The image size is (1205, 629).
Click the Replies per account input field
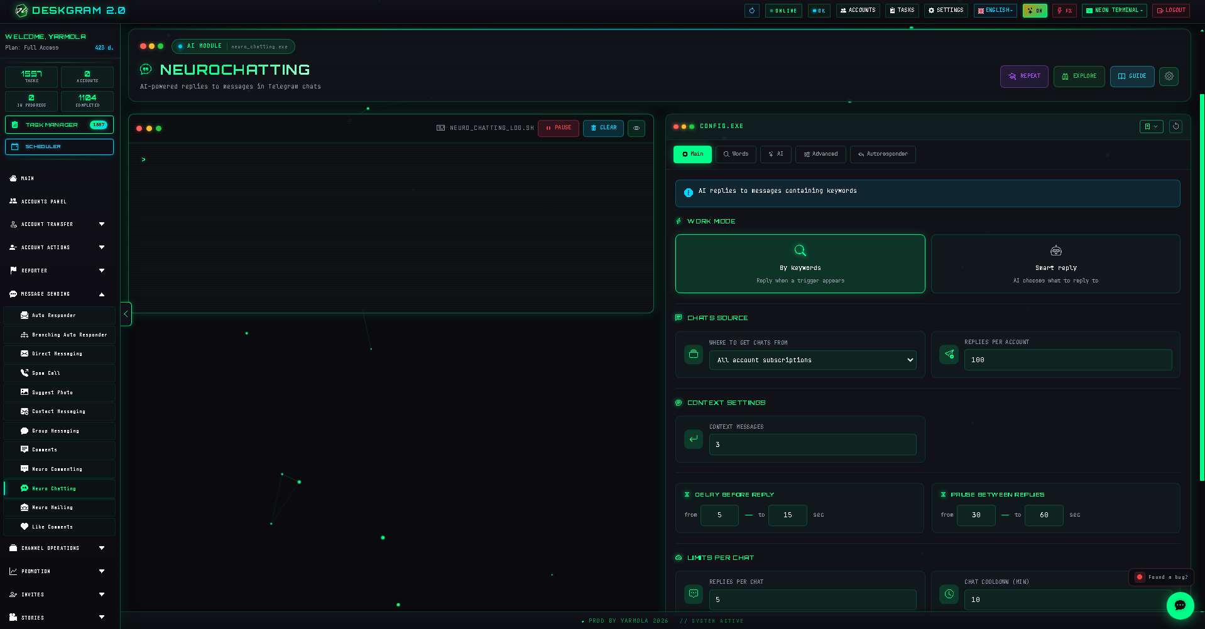(1068, 360)
